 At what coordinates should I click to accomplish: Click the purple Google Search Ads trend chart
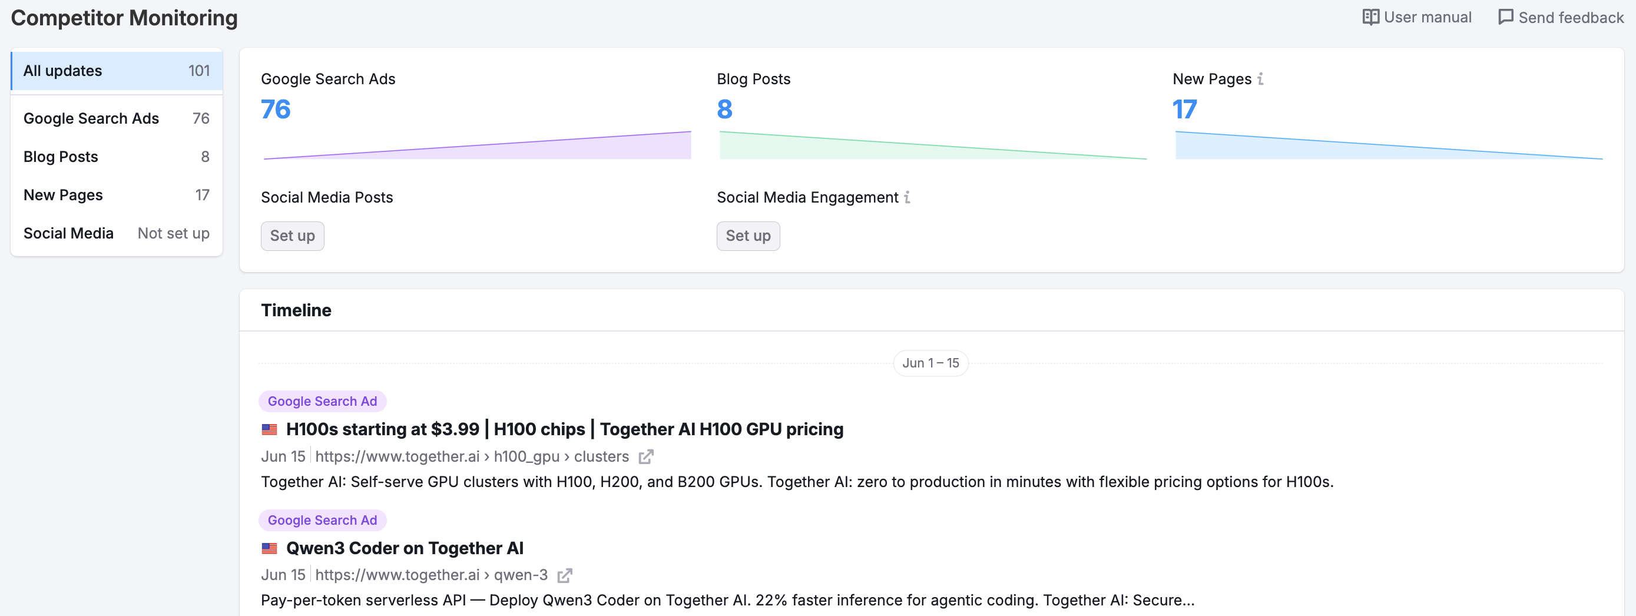[477, 145]
